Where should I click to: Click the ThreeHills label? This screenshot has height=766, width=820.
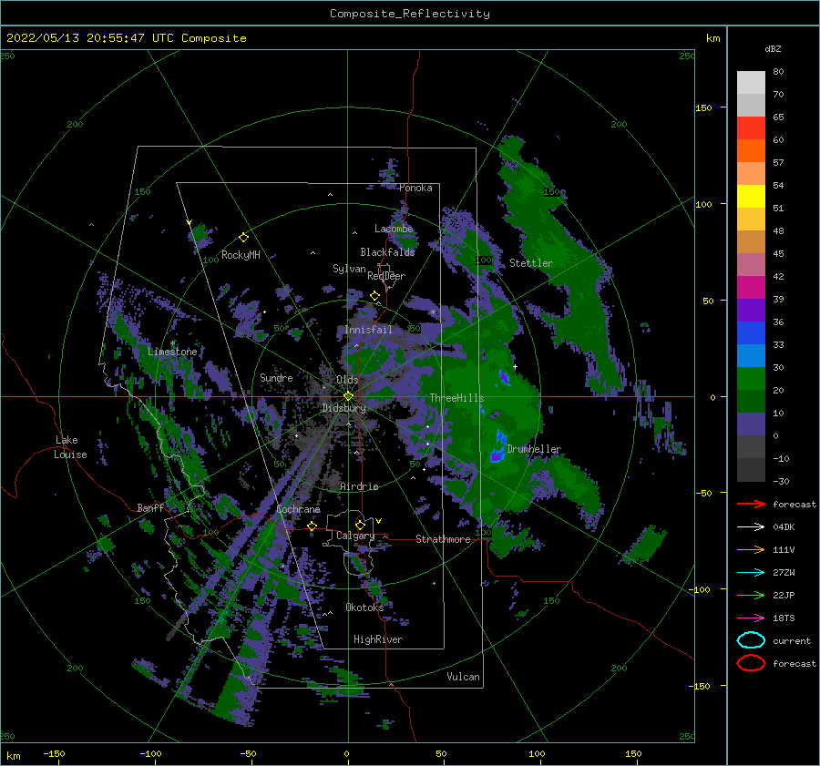456,398
